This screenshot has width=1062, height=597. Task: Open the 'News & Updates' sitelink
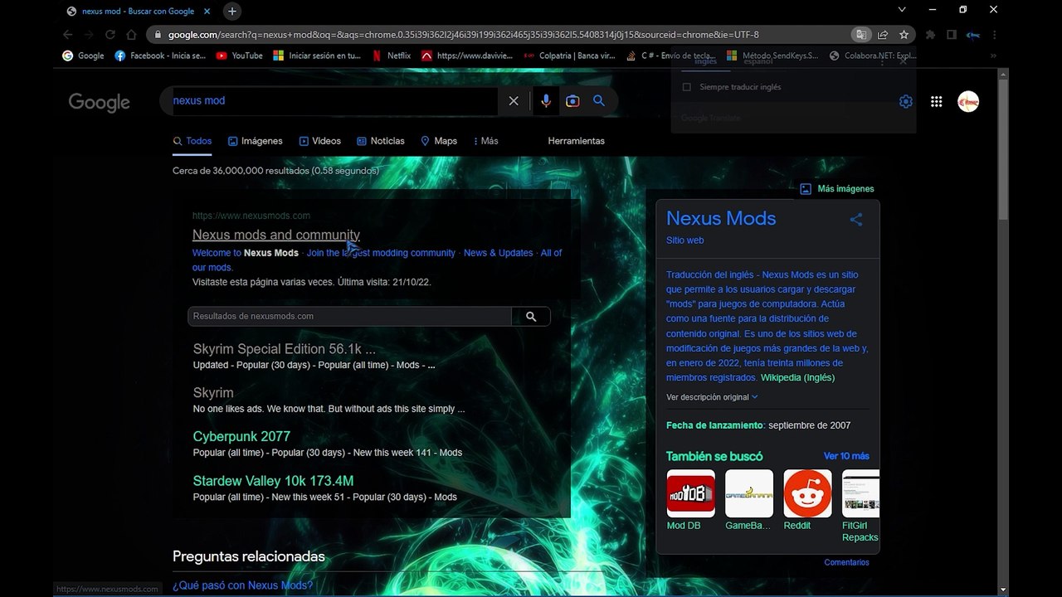click(498, 253)
